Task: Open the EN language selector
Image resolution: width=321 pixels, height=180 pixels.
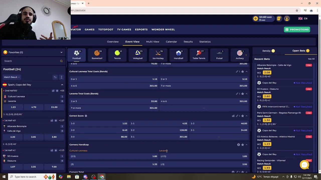Action: (303, 18)
